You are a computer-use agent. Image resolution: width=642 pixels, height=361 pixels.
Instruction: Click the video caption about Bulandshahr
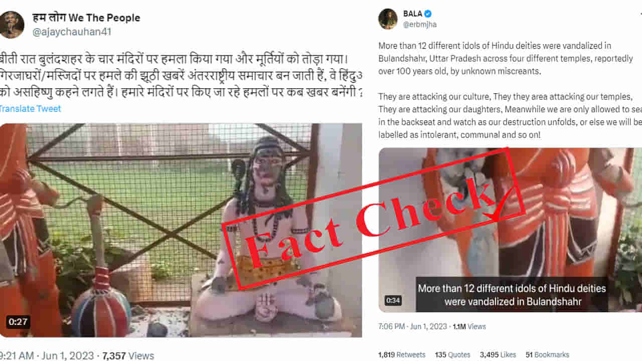tap(512, 295)
